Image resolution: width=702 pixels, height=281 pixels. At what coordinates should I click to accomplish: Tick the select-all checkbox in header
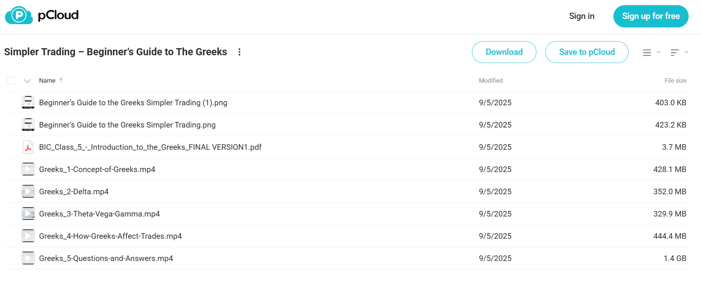click(x=12, y=80)
